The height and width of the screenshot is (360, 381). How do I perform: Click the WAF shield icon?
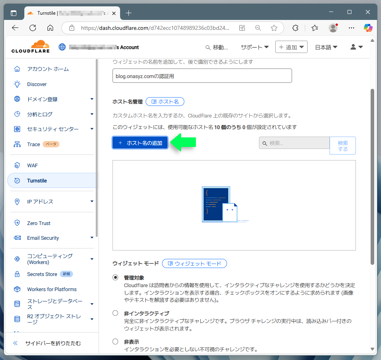pyautogui.click(x=17, y=165)
